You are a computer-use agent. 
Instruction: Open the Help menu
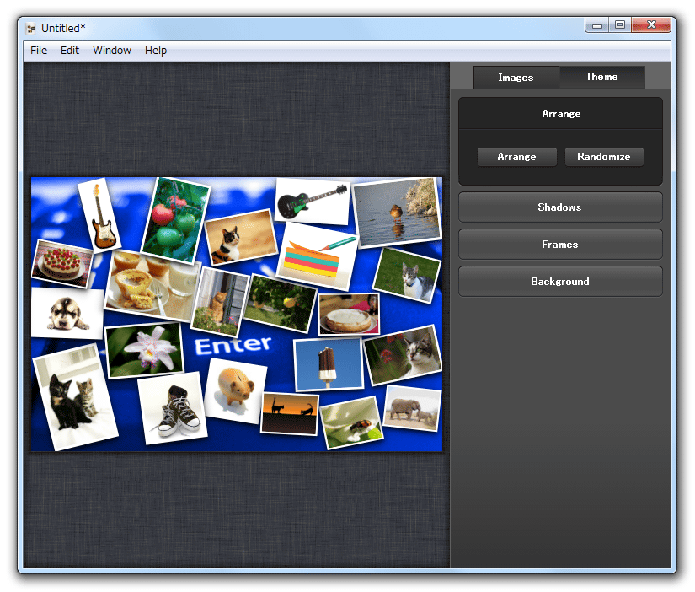[156, 50]
